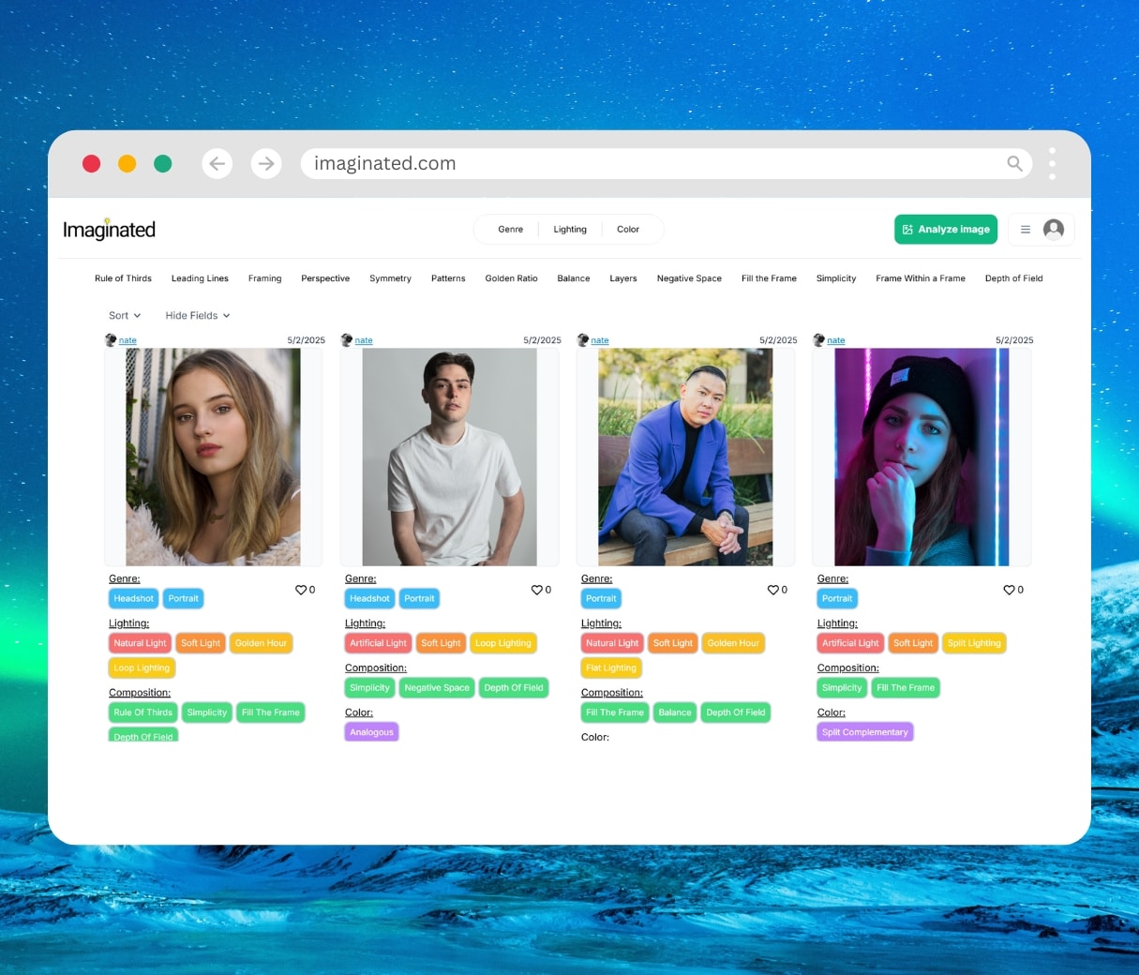The height and width of the screenshot is (975, 1139).
Task: Open the browser three-dot menu
Action: 1052,164
